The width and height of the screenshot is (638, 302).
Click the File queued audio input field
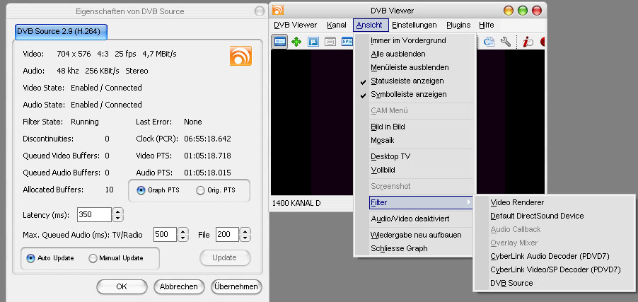tap(226, 235)
